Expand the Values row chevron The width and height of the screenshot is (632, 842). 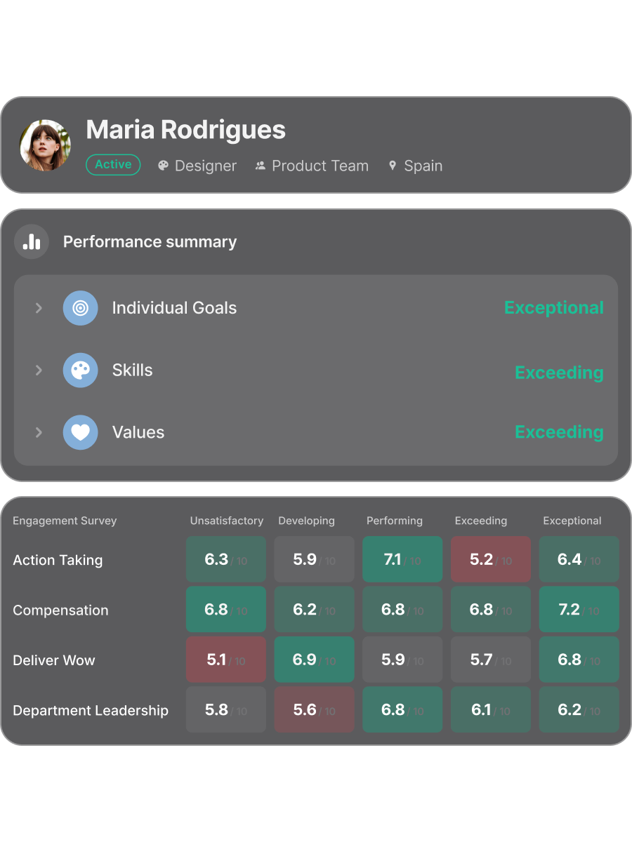[39, 432]
